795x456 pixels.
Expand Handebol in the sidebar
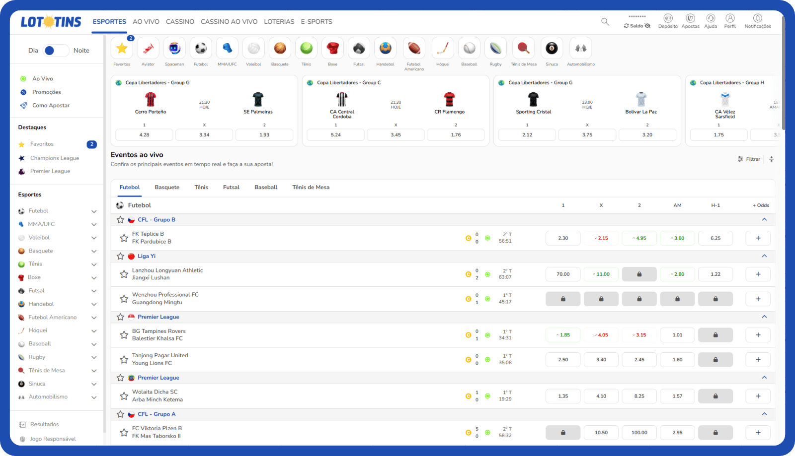94,304
